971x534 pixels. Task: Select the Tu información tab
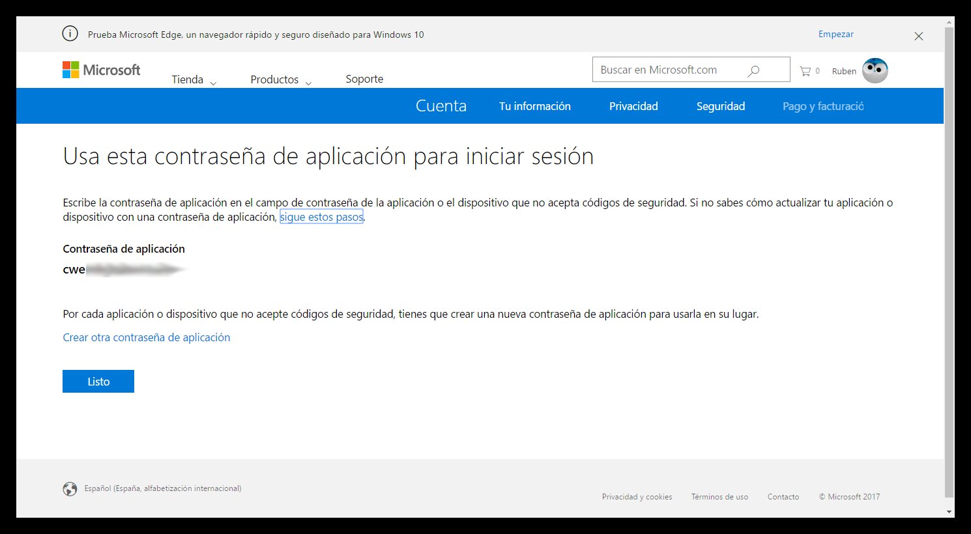click(534, 105)
